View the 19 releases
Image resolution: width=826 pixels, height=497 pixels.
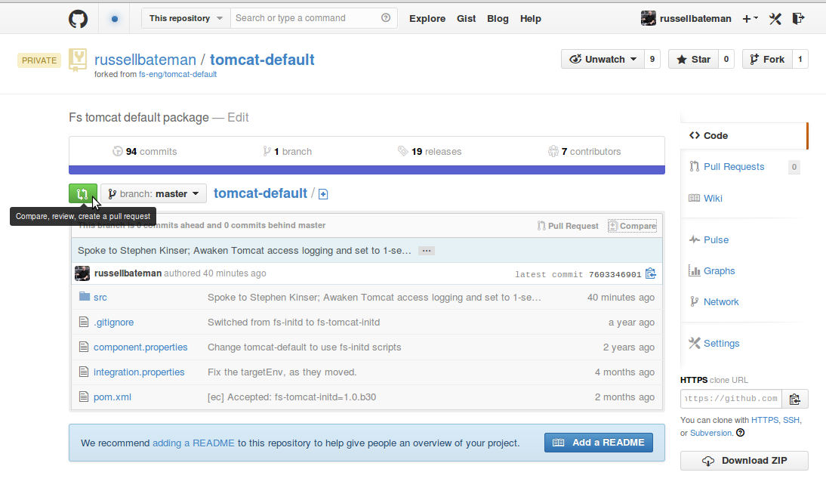click(430, 152)
